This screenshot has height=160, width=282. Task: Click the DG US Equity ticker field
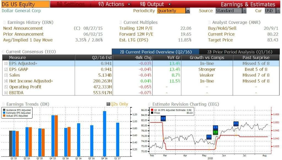click(x=25, y=4)
